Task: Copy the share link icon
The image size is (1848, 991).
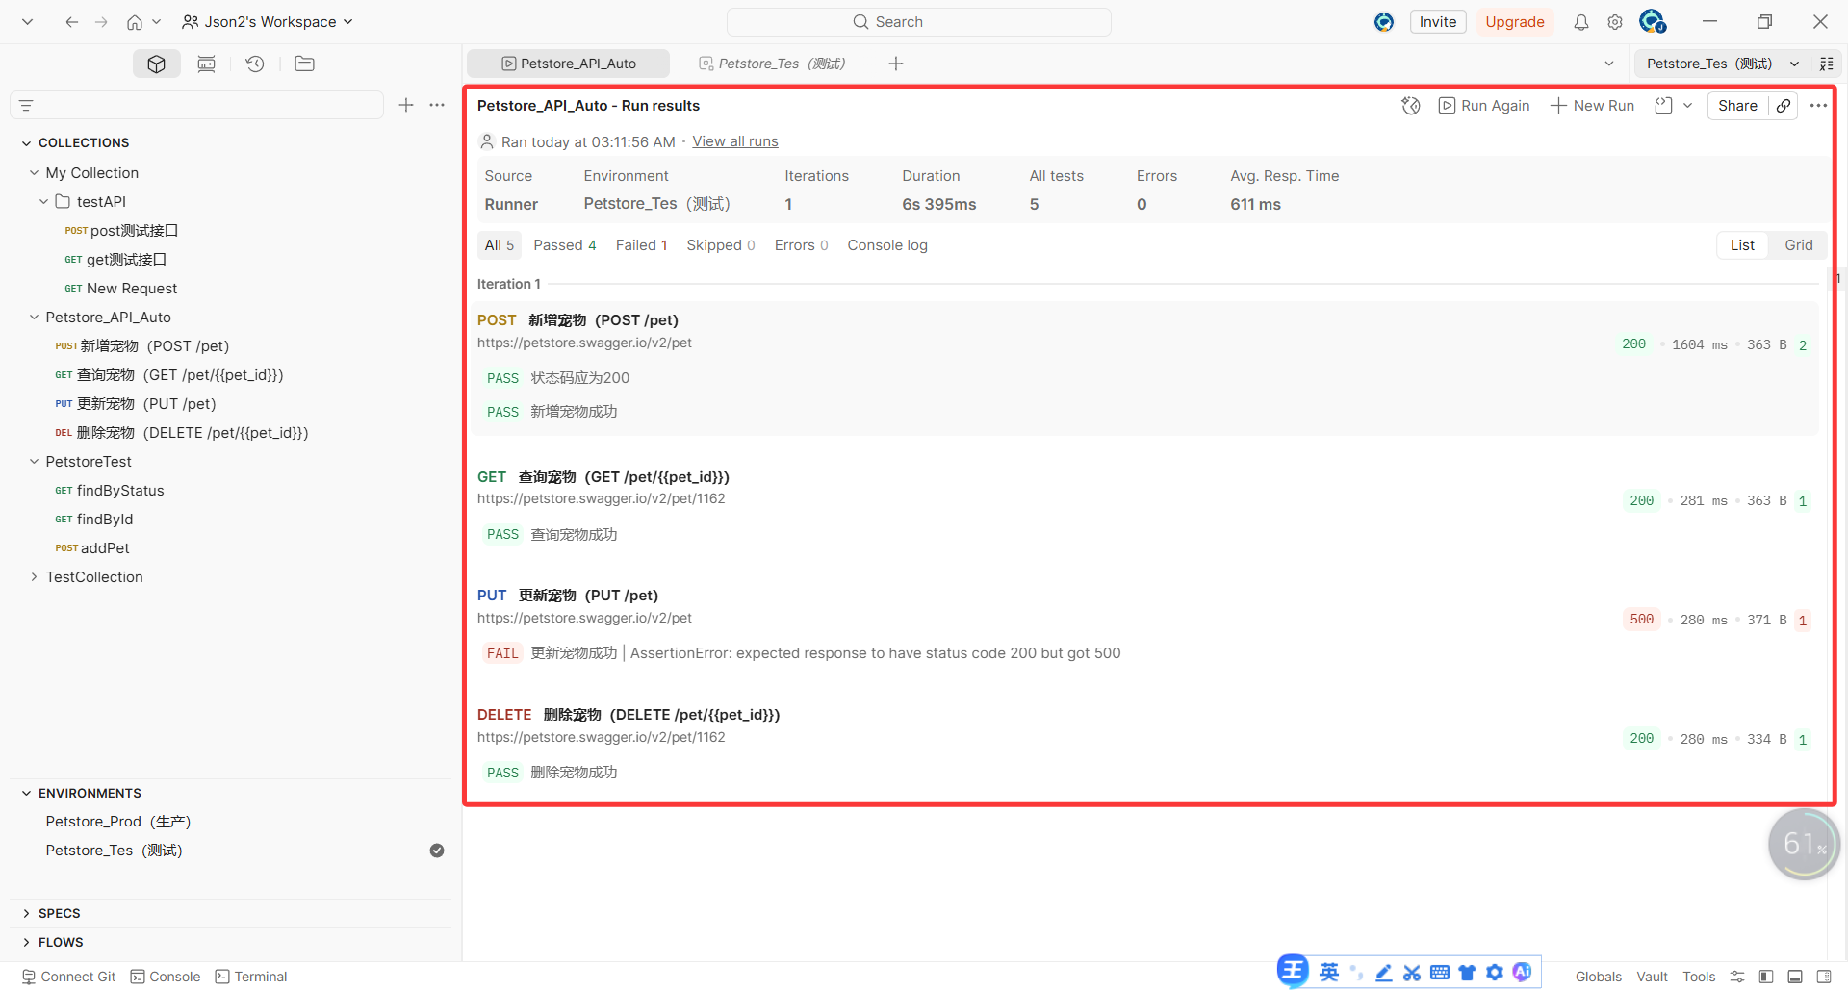Action: coord(1784,106)
